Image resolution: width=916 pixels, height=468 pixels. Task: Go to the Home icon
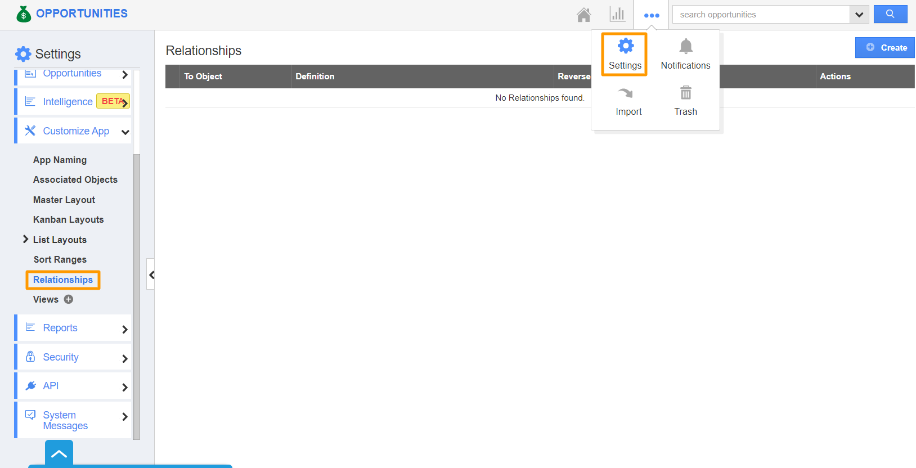coord(584,15)
